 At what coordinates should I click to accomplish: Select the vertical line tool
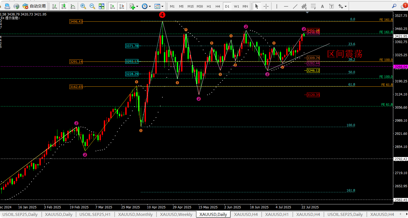(277, 6)
